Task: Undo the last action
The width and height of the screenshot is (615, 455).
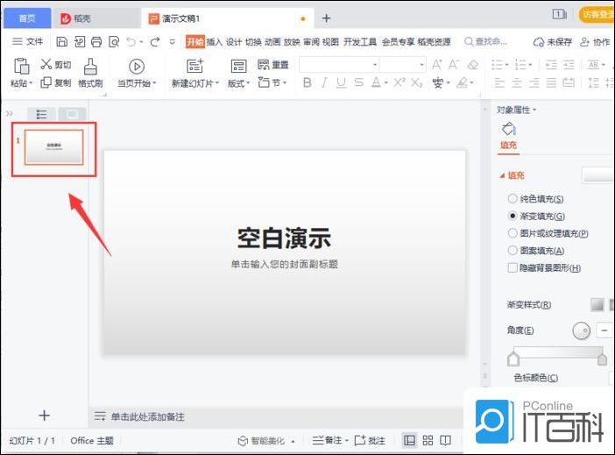Action: click(131, 41)
